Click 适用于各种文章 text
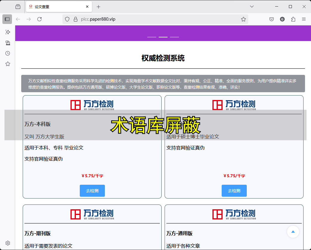Image resolution: width=311 pixels, height=250 pixels. tap(183, 246)
